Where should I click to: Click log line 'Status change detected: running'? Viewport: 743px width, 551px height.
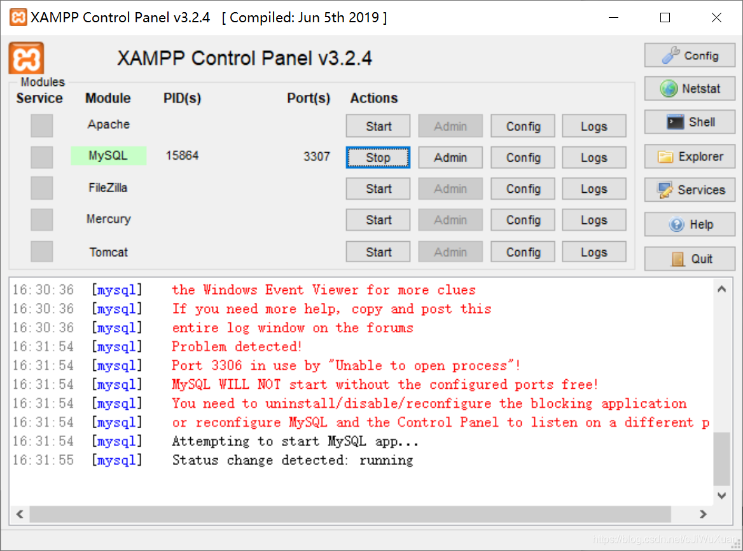293,460
